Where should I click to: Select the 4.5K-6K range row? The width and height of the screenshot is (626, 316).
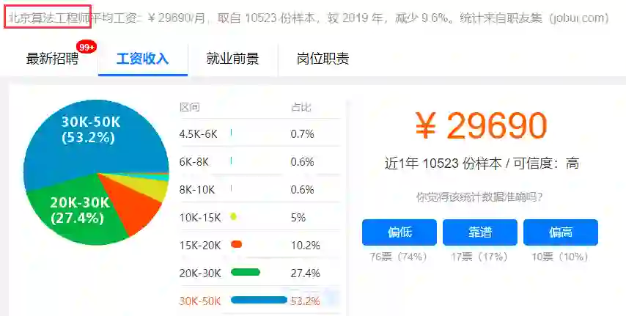click(x=259, y=134)
